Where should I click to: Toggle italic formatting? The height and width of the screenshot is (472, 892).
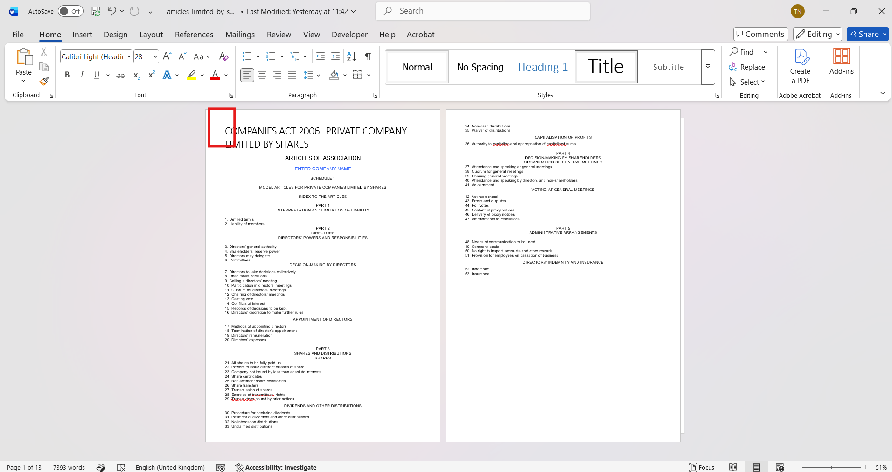[82, 75]
